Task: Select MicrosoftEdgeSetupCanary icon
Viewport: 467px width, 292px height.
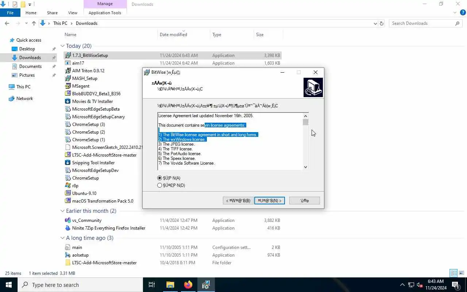Action: click(x=68, y=117)
